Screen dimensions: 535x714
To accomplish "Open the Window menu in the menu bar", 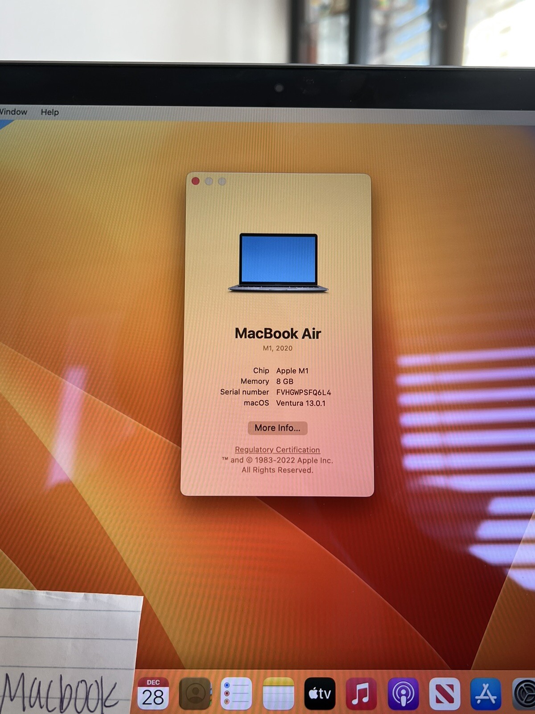I will coord(13,112).
